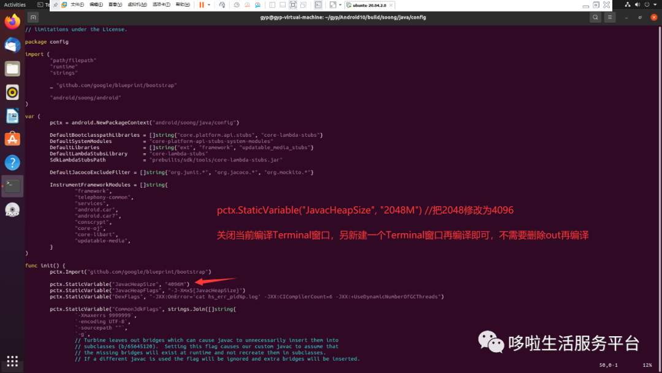662x373 pixels.
Task: Open the Terminal search button
Action: point(595,17)
